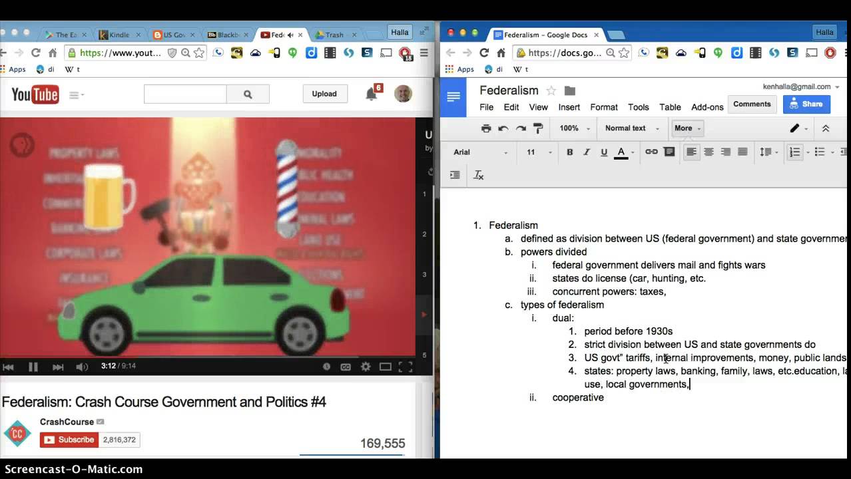Open the editing mode pencil dropdown

798,128
